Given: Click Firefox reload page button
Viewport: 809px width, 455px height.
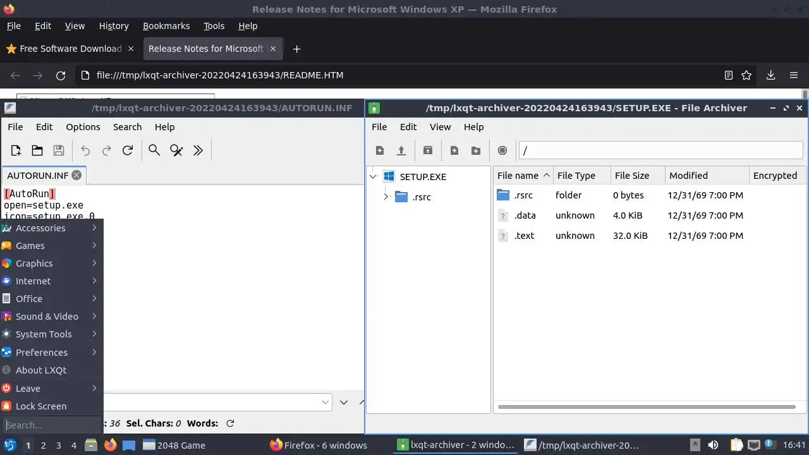Looking at the screenshot, I should tap(61, 75).
